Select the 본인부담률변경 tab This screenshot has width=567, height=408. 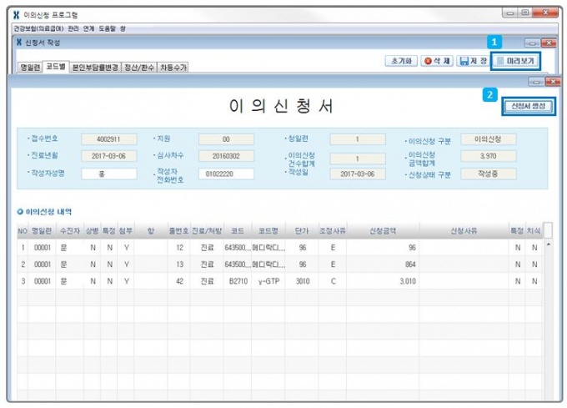tap(94, 67)
